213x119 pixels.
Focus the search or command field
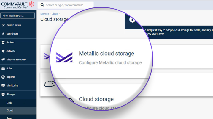coord(66,5)
